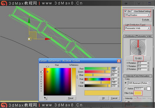Image resolution: width=155 pixels, height=108 pixels.
Task: Click the Red channel slider
Action: (97, 68)
